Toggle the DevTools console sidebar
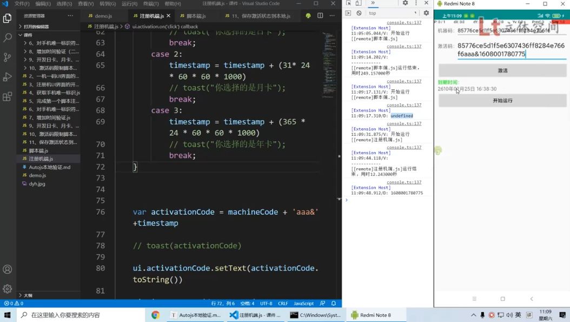This screenshot has width=570, height=322. (348, 13)
